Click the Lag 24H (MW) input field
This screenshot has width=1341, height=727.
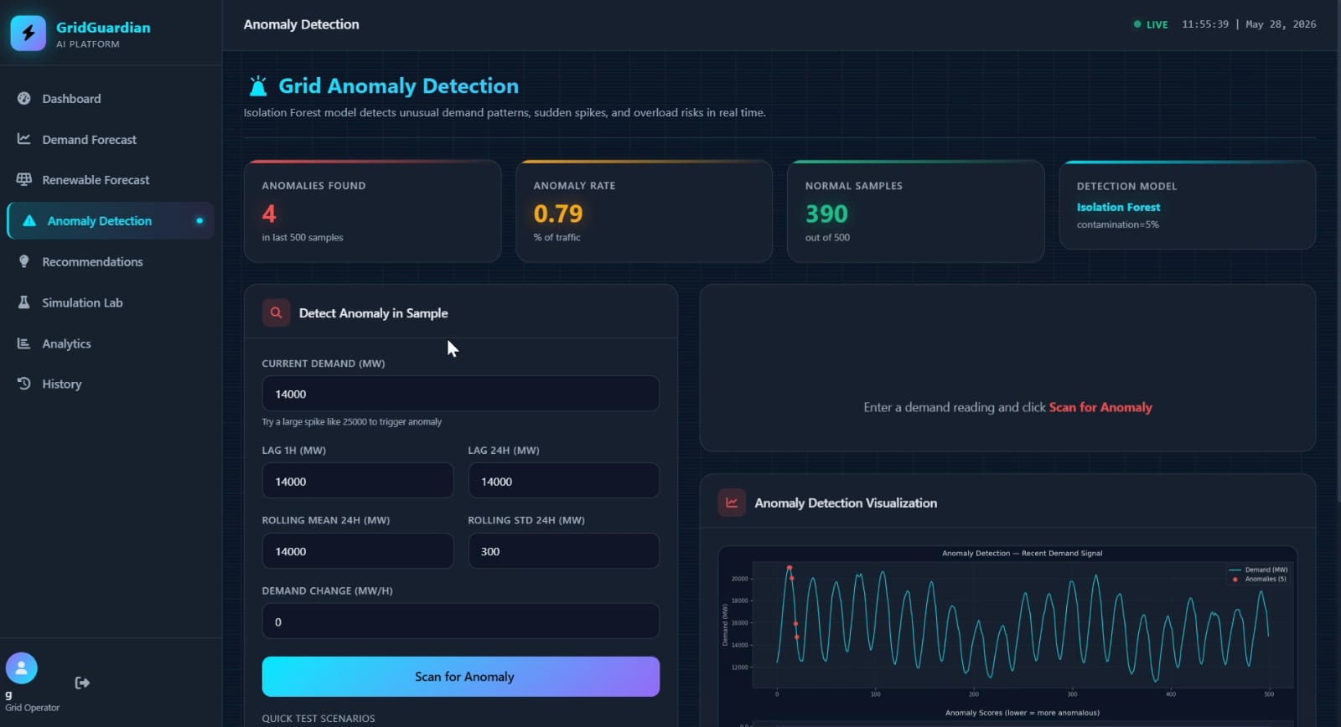[x=563, y=481]
